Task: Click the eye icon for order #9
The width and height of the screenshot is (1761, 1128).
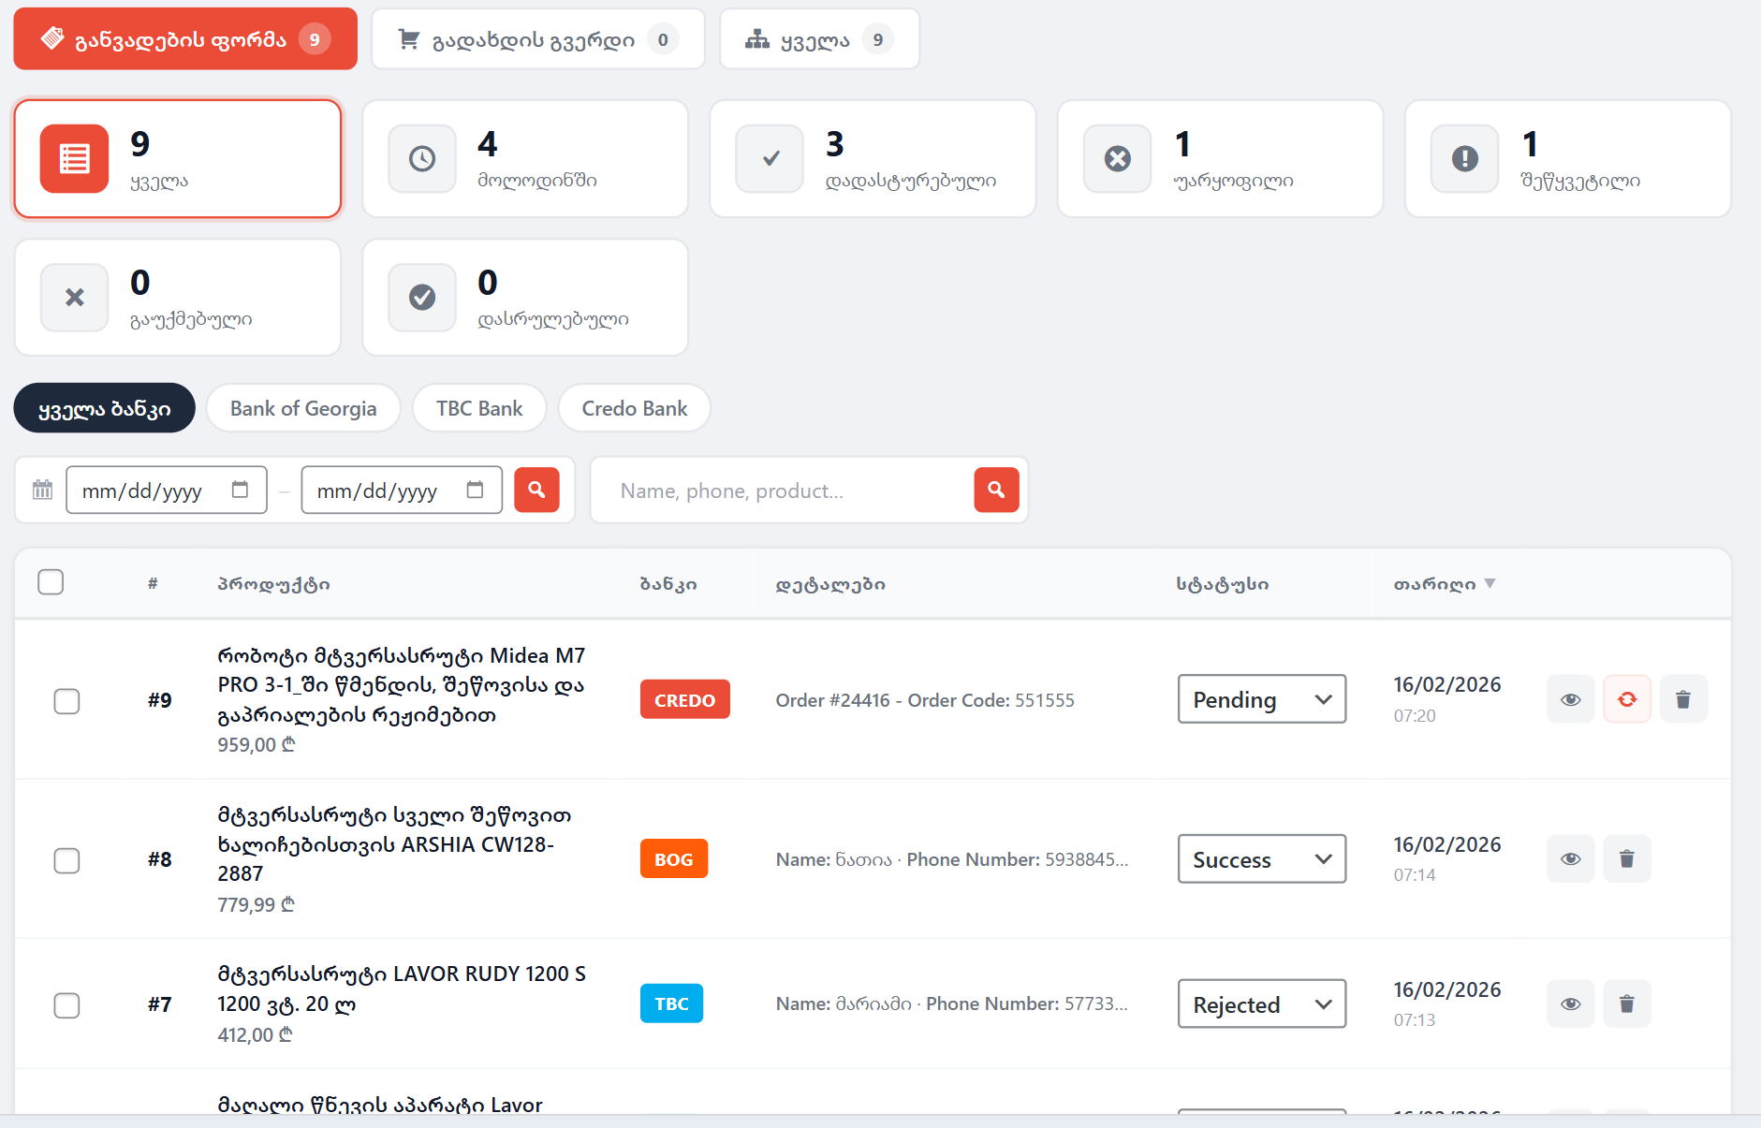Action: tap(1570, 699)
